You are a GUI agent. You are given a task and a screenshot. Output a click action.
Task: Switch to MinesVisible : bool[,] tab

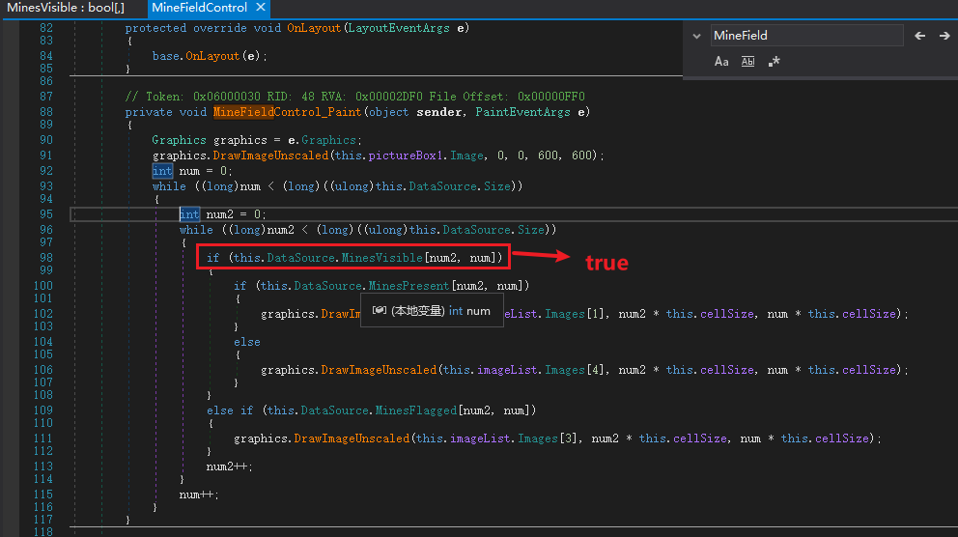pyautogui.click(x=65, y=8)
